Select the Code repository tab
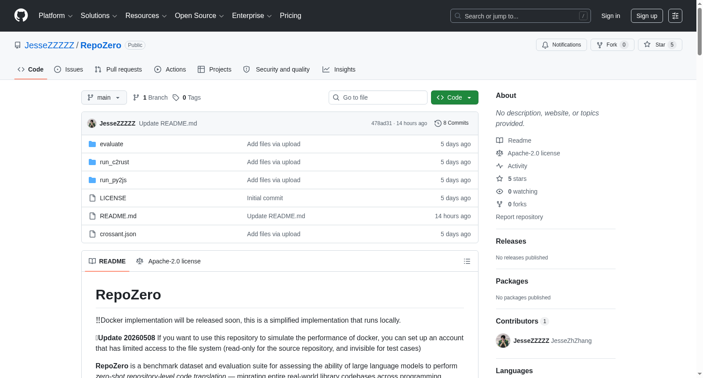The image size is (703, 378). (x=31, y=69)
